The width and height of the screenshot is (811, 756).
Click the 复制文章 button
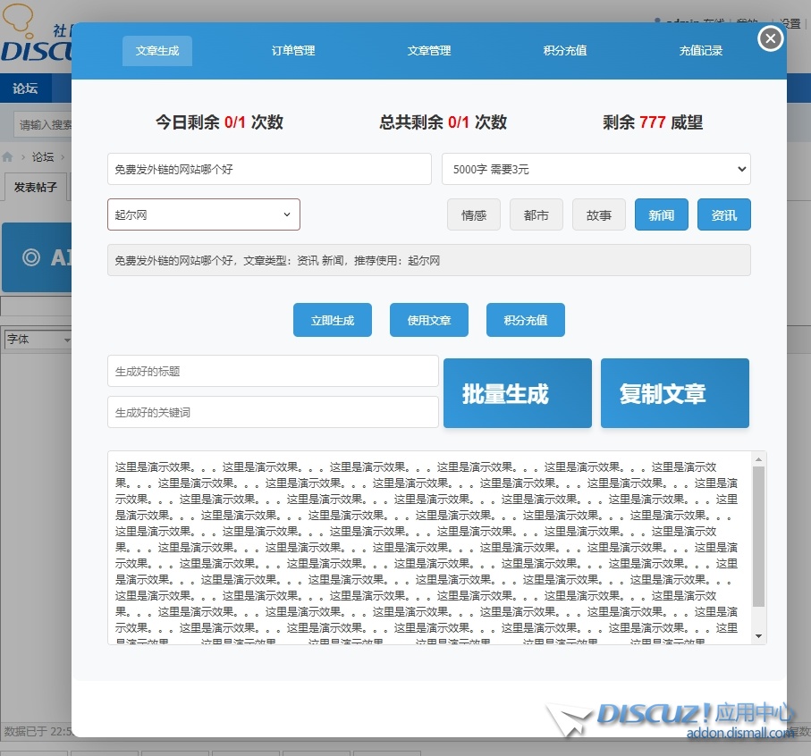[674, 393]
